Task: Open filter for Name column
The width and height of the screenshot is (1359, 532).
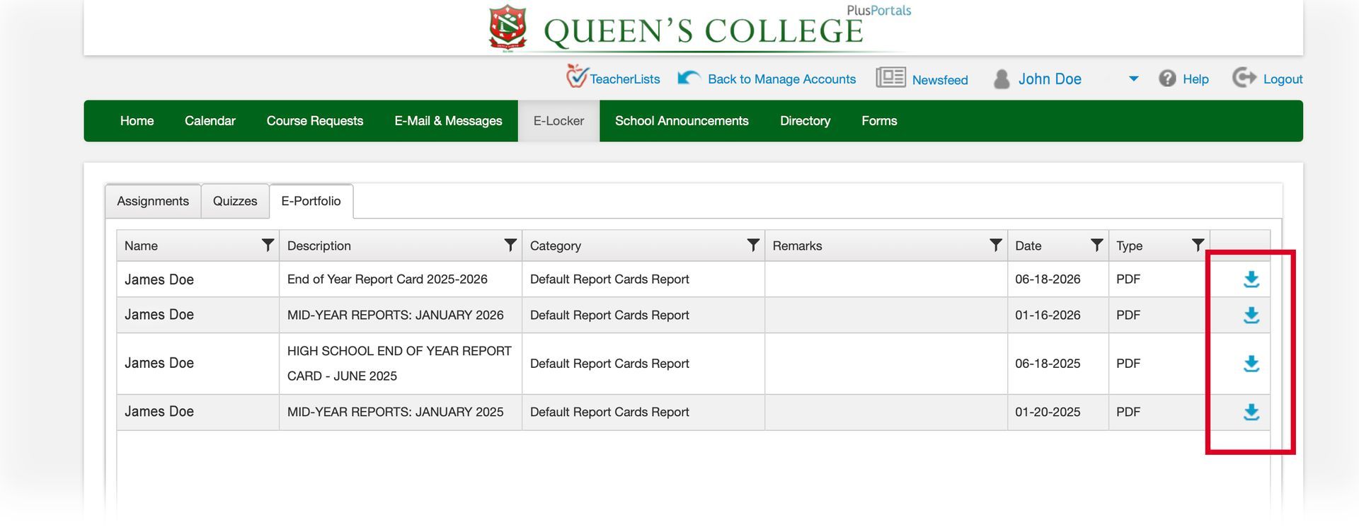Action: 268,245
